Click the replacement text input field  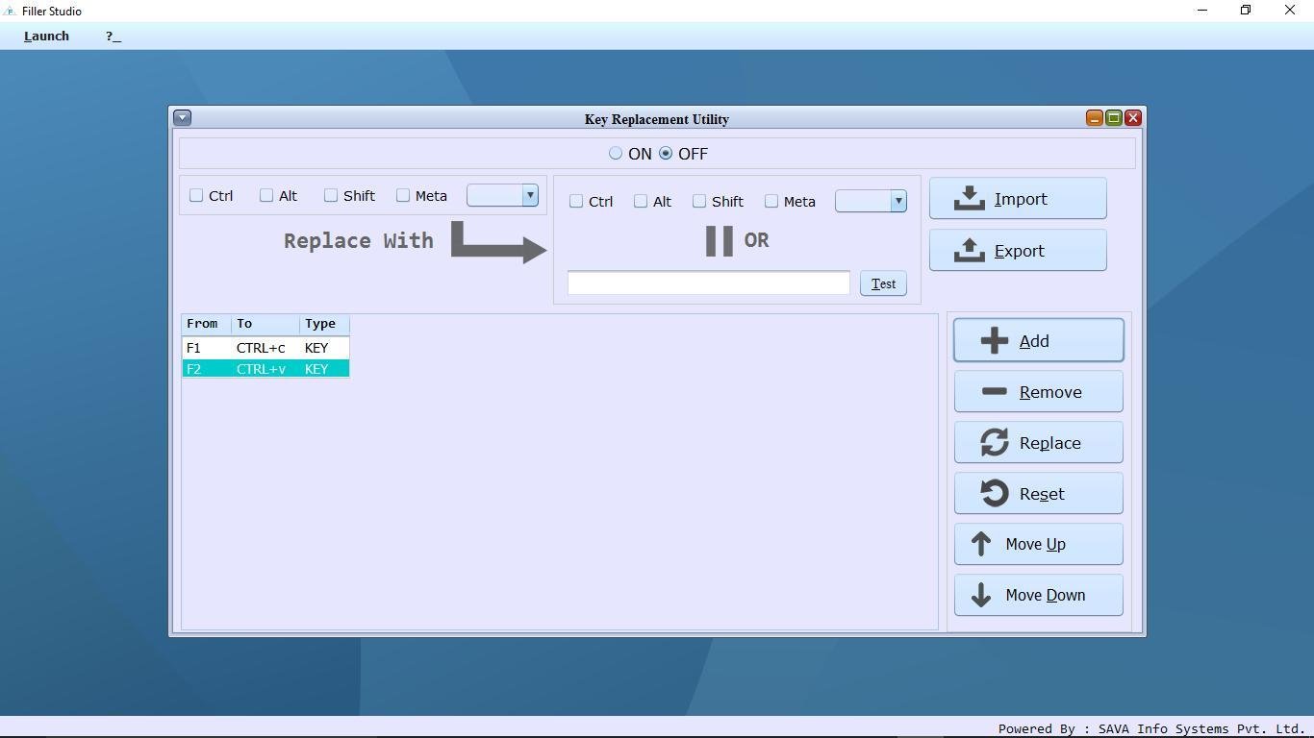click(709, 283)
